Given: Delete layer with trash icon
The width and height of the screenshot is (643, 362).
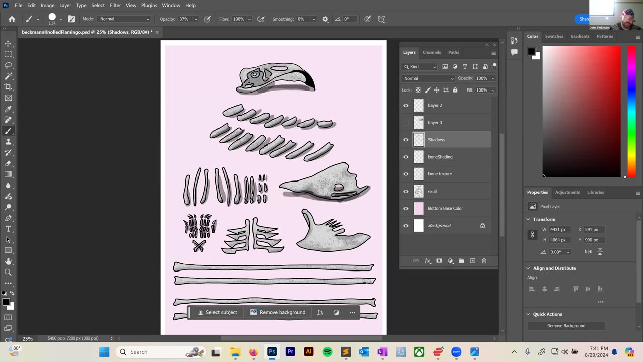Looking at the screenshot, I should click(x=484, y=261).
